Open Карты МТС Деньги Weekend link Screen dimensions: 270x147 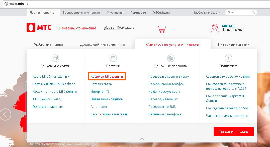pos(54,84)
